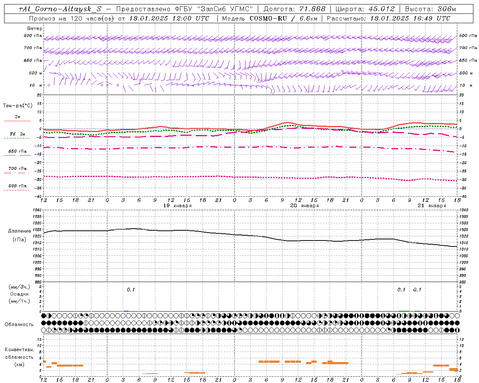This screenshot has width=479, height=383.
Task: Select the provider text ФГБУ "ЗапСиб УГМС"
Action: 214,9
